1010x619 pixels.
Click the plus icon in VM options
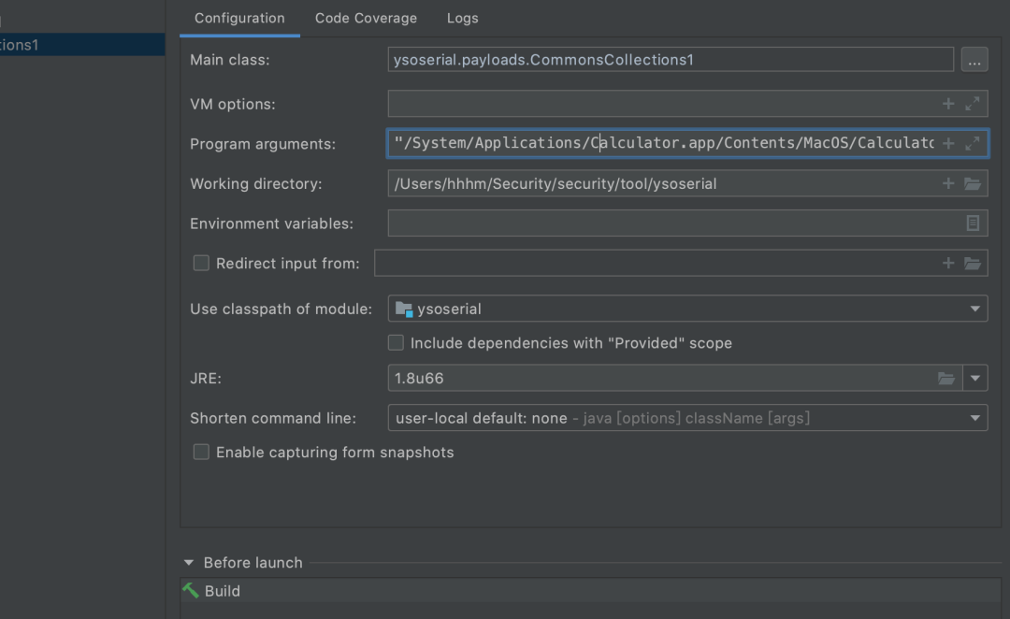tap(948, 104)
